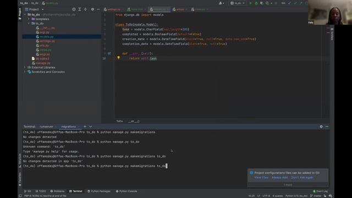352x198 pixels.
Task: Open terminal tabs chevron dropdown
Action: [x=90, y=127]
